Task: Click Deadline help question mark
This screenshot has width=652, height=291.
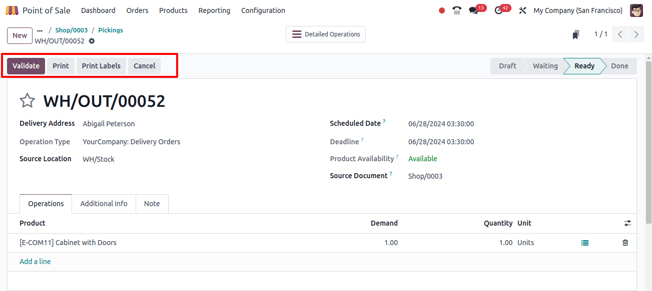Action: [x=362, y=140]
